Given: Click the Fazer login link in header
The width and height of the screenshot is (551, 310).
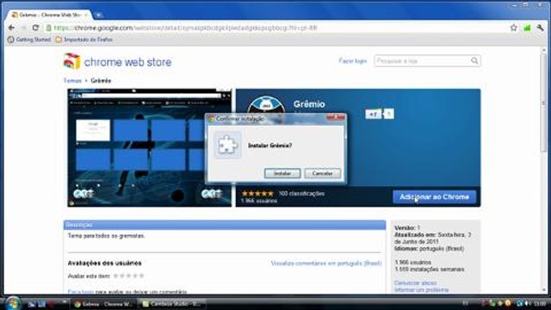Looking at the screenshot, I should click(352, 61).
